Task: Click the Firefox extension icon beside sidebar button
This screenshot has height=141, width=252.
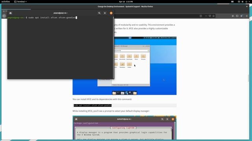Action: tap(241, 16)
